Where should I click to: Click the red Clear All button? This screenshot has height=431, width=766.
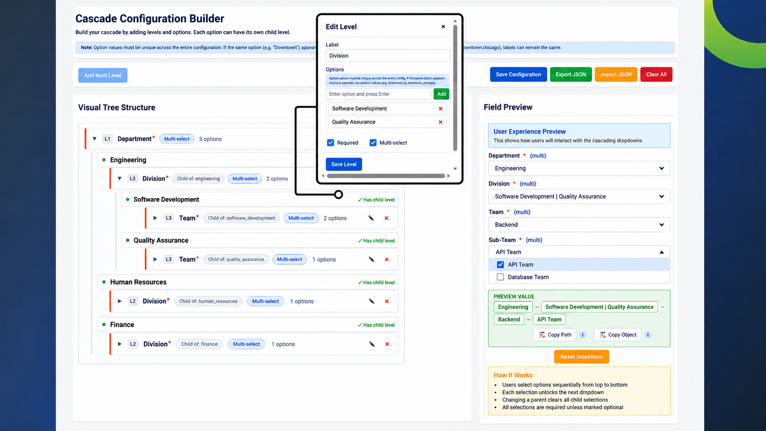pos(656,75)
